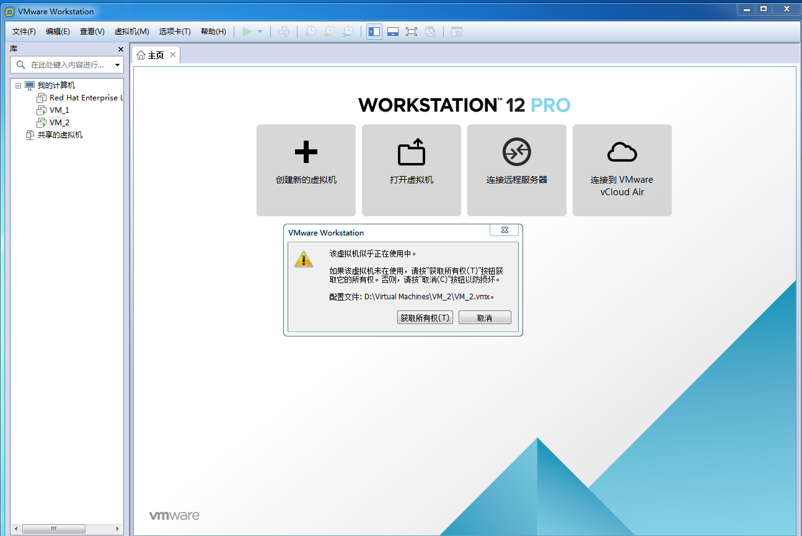Image resolution: width=802 pixels, height=536 pixels.
Task: Click the VMware Workstation title bar app icon
Action: click(x=9, y=11)
